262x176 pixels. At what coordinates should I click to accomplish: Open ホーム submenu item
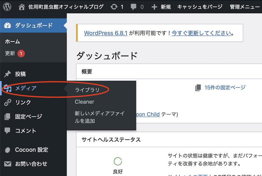tap(12, 41)
